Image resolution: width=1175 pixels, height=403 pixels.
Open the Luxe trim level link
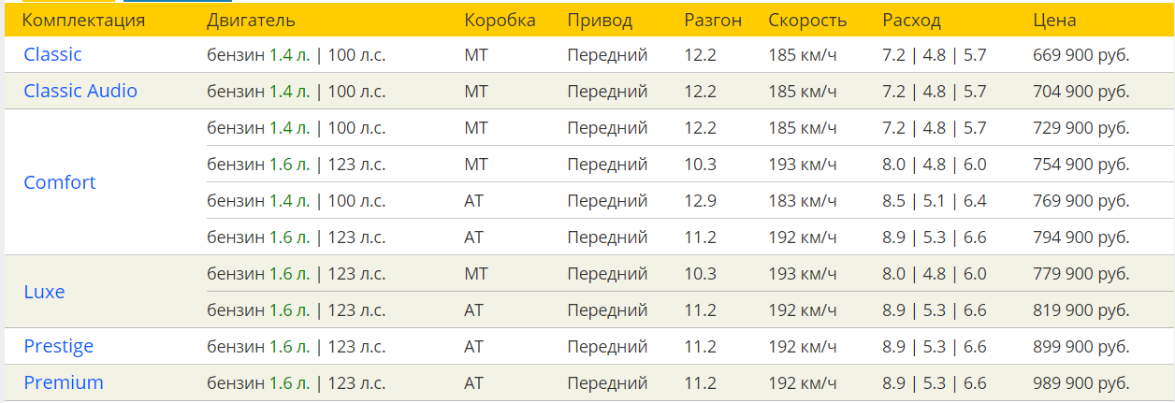tap(44, 292)
